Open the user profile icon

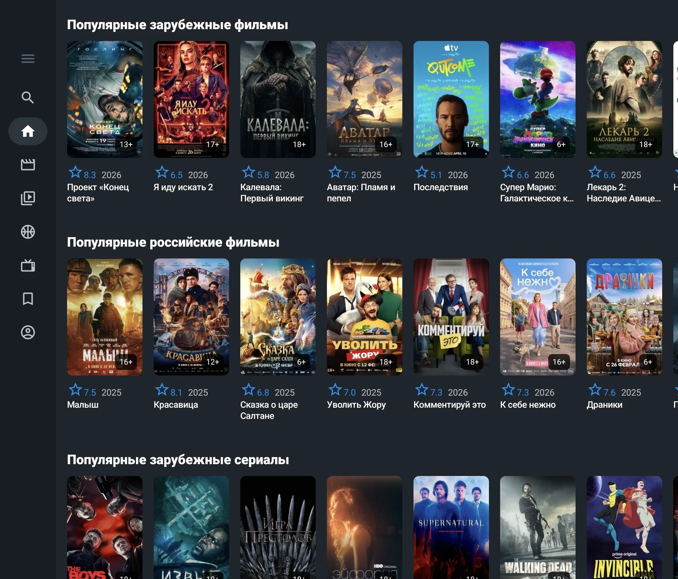click(x=28, y=332)
